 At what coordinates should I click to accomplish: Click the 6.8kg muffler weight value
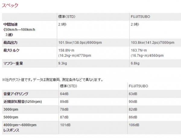coord(135,63)
